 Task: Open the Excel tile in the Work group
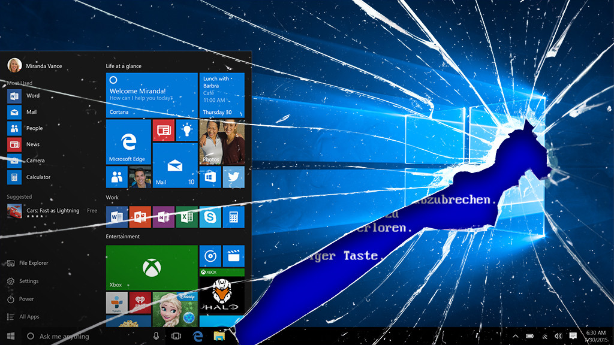pyautogui.click(x=187, y=217)
